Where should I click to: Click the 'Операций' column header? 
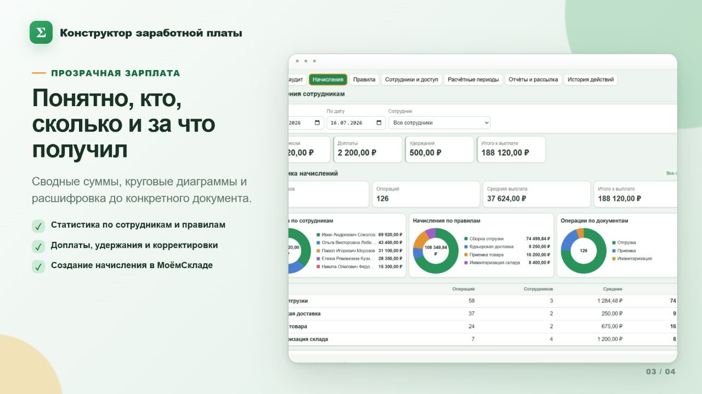(463, 289)
